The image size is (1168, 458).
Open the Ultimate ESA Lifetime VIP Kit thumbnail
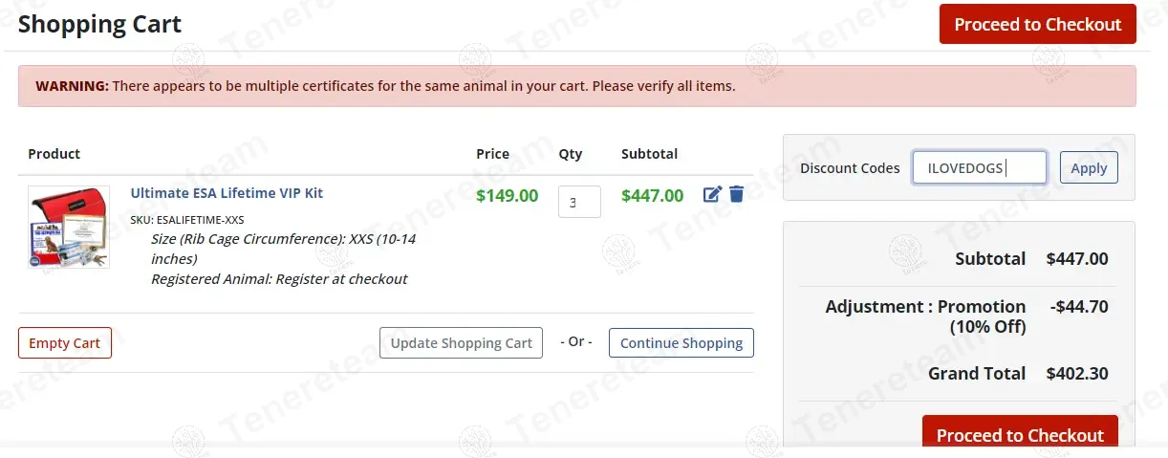69,227
